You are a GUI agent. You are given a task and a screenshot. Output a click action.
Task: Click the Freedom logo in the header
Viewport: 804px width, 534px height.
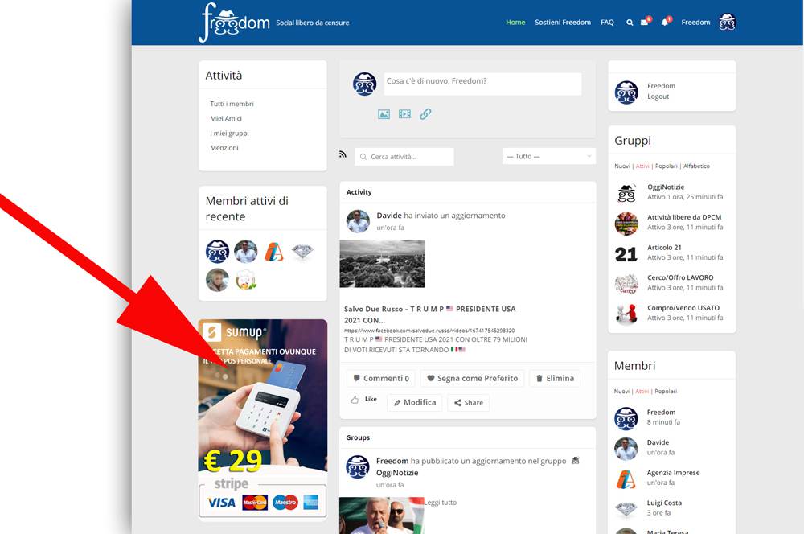click(x=234, y=22)
